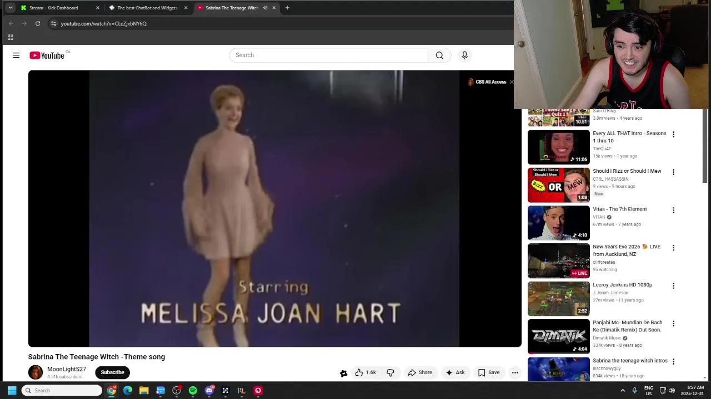The width and height of the screenshot is (711, 399).
Task: Start voice search with the microphone
Action: point(465,55)
